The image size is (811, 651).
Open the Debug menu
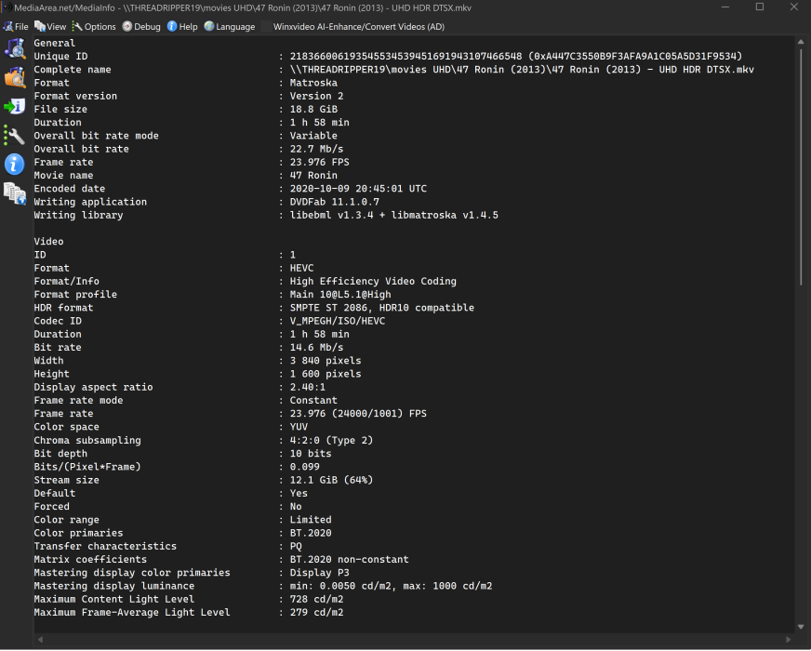(x=141, y=27)
